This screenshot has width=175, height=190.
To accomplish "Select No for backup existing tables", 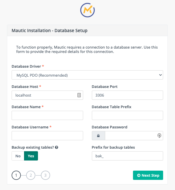I will click(x=18, y=156).
